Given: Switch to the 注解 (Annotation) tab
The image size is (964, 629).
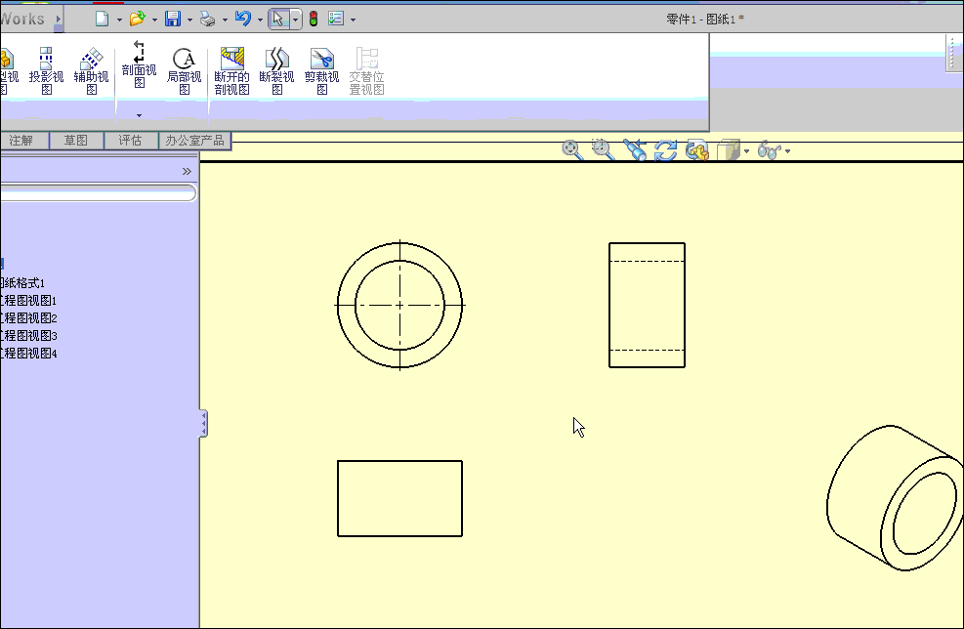Looking at the screenshot, I should 23,141.
